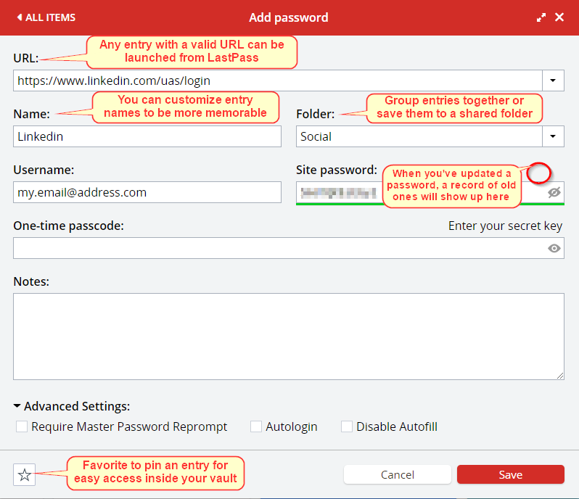579x499 pixels.
Task: Enable the Autologin checkbox
Action: [x=256, y=426]
